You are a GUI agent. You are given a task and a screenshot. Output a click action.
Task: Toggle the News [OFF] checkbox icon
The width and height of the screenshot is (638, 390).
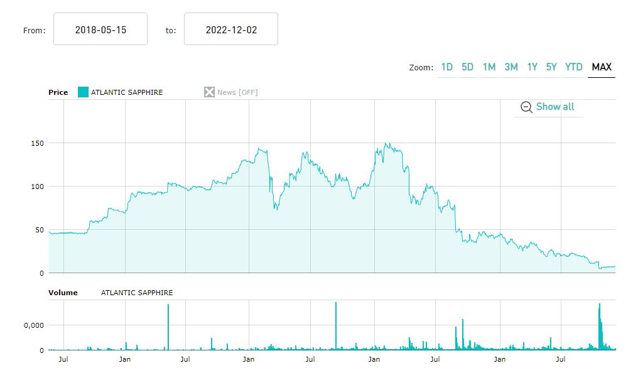pos(209,92)
